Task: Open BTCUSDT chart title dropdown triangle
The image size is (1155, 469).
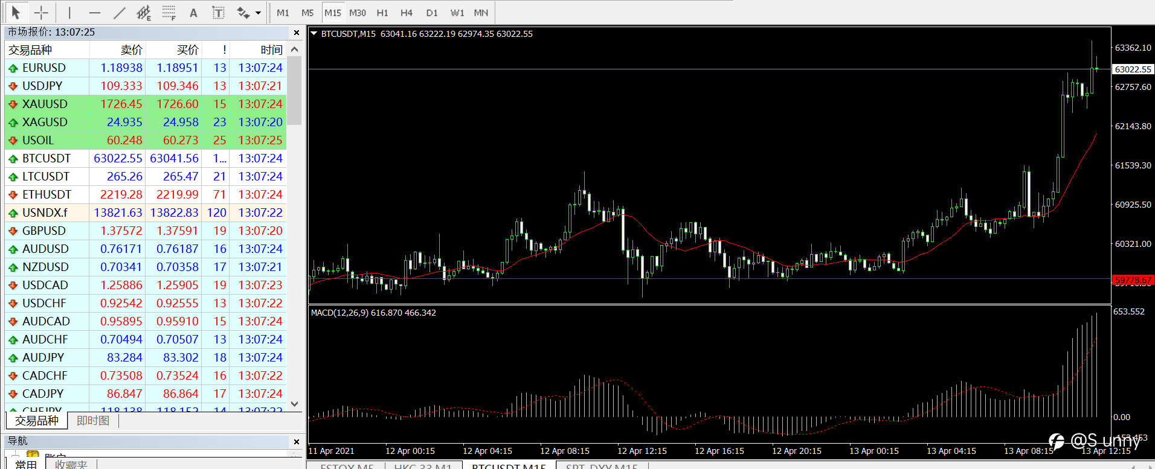Action: pos(314,34)
